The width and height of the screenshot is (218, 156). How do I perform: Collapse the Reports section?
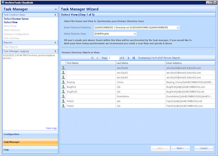pos(55,43)
